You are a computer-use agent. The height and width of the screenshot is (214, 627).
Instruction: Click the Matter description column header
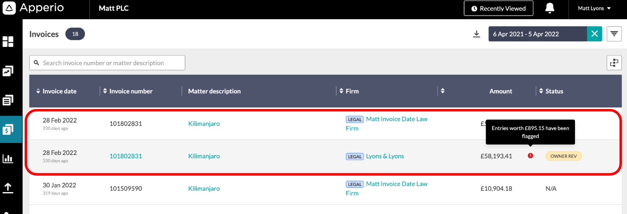(x=214, y=91)
